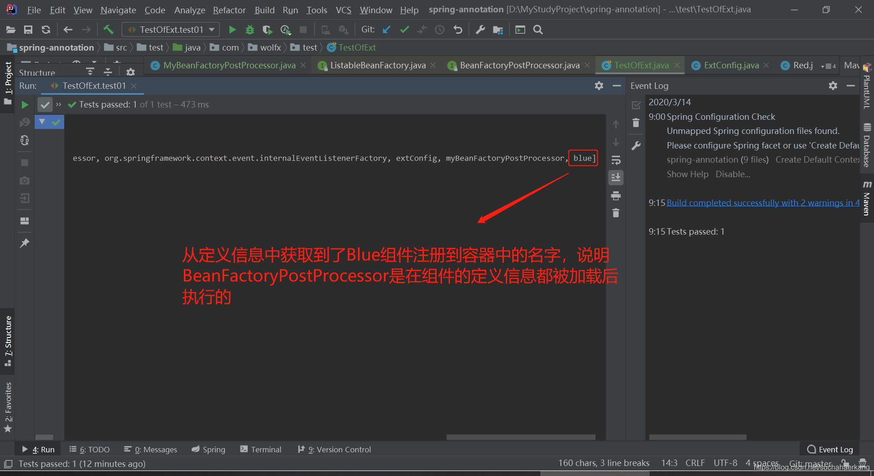Click console horizontal scrollbar
The image size is (874, 476).
[x=521, y=437]
